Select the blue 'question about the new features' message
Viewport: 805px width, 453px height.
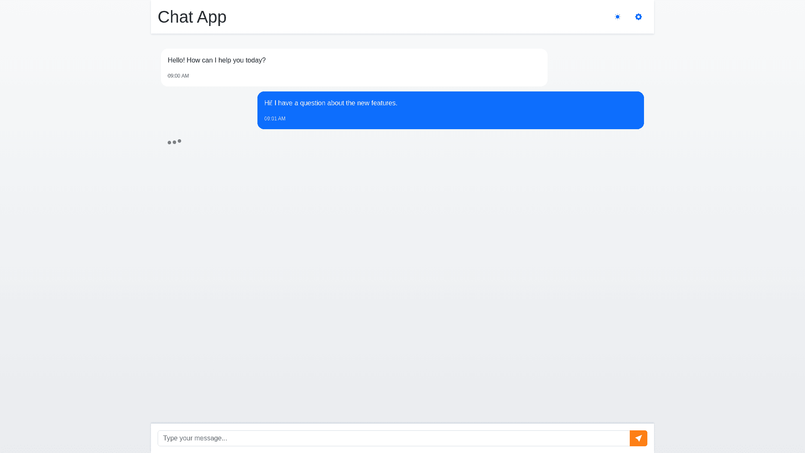point(330,103)
